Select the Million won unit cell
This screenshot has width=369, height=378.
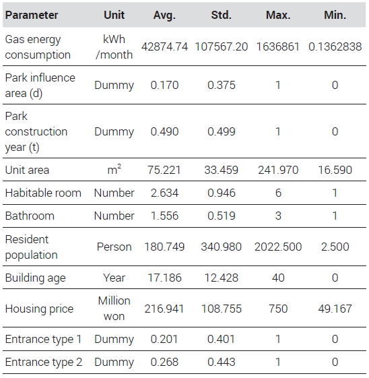tap(114, 309)
